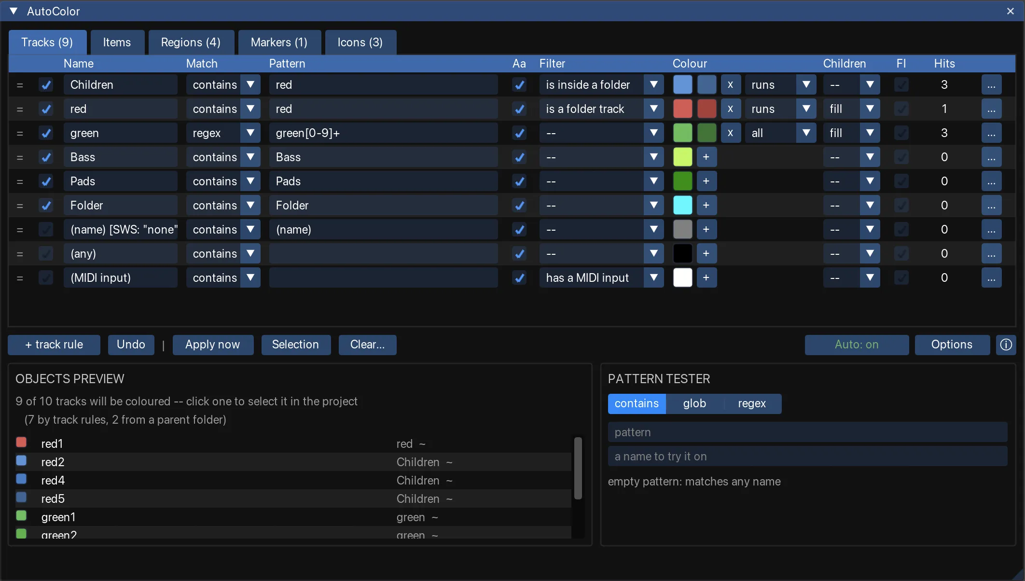This screenshot has width=1025, height=581.
Task: Click the Objects Preview list scrollbar
Action: click(x=578, y=468)
